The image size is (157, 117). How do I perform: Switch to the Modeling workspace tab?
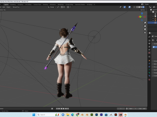(13, 5)
